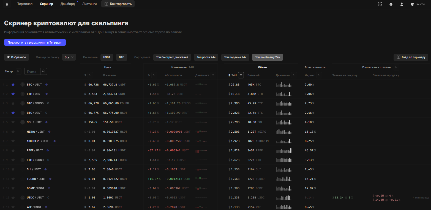Open 'Гайд по скринеру' guide
Screen dimensions: 431x210
point(411,57)
